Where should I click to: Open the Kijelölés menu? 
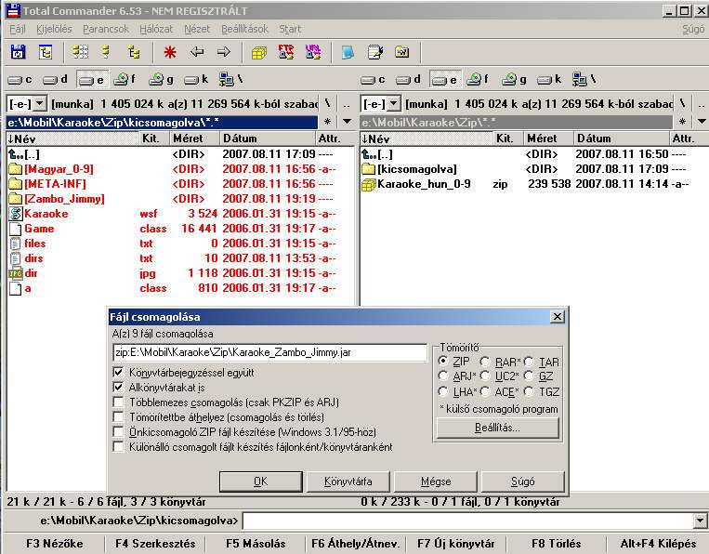tap(54, 29)
